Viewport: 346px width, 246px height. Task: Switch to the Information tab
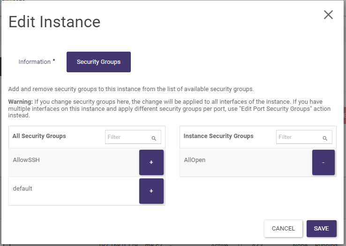pos(34,62)
